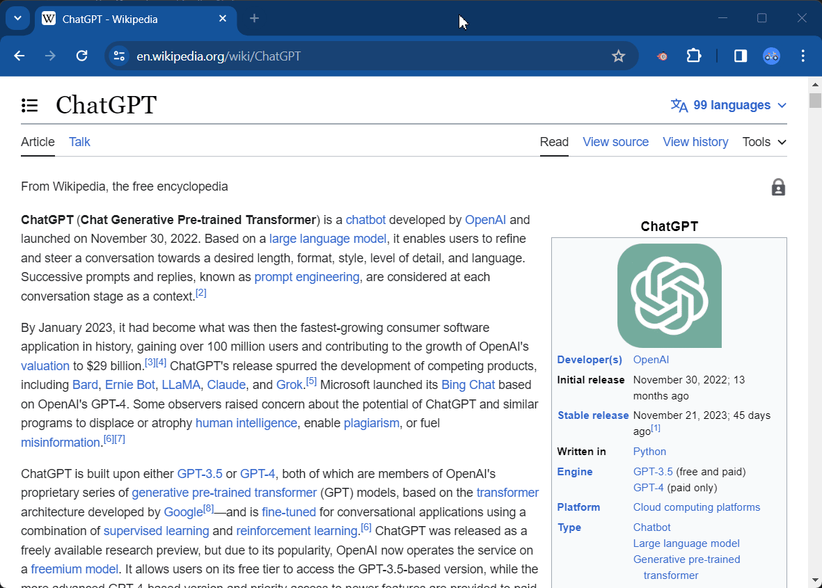The height and width of the screenshot is (588, 822).
Task: Click the Engine label in infobox
Action: point(574,472)
